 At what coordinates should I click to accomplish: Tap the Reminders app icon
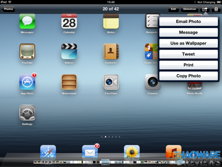[x=151, y=21]
